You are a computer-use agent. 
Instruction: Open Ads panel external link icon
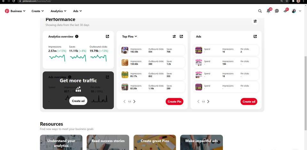tap(255, 36)
